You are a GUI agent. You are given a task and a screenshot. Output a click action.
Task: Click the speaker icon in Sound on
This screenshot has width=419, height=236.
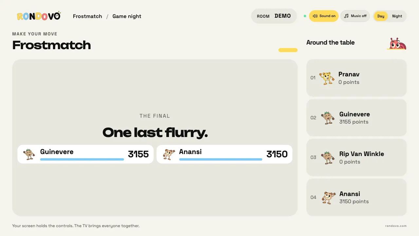pyautogui.click(x=315, y=16)
